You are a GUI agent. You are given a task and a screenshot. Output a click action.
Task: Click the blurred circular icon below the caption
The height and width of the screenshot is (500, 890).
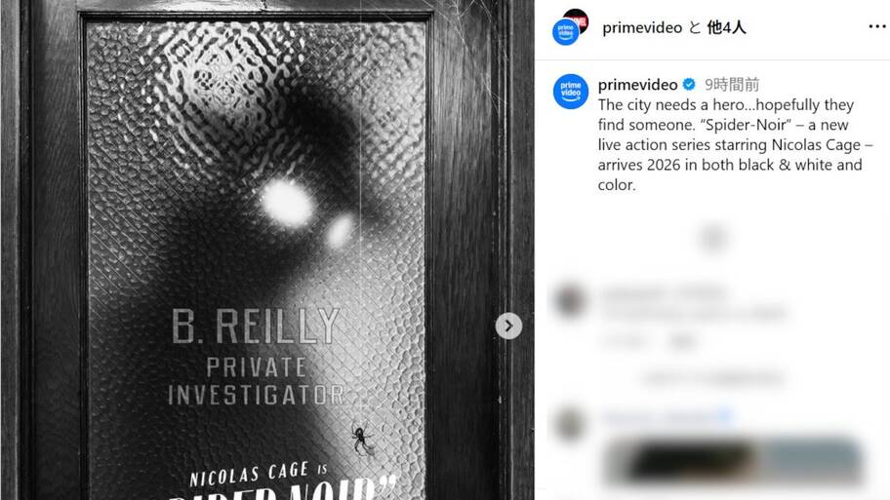[x=713, y=238]
